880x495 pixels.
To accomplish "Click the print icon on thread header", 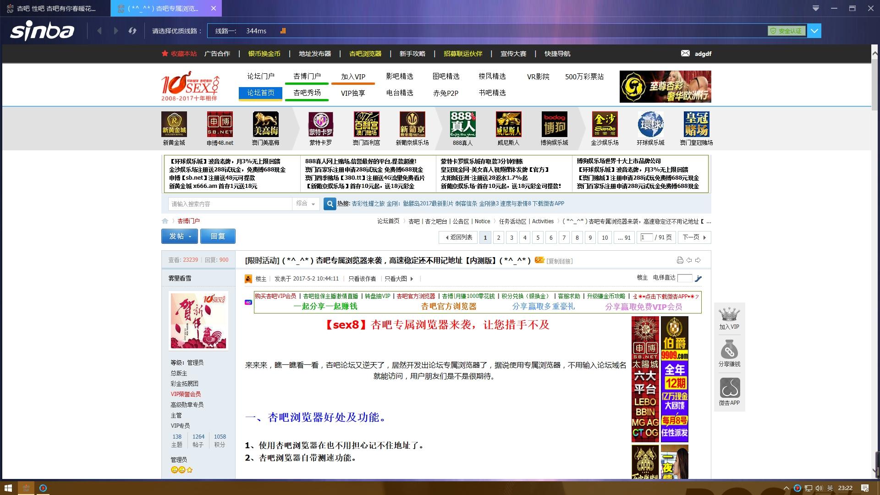I will (x=680, y=260).
